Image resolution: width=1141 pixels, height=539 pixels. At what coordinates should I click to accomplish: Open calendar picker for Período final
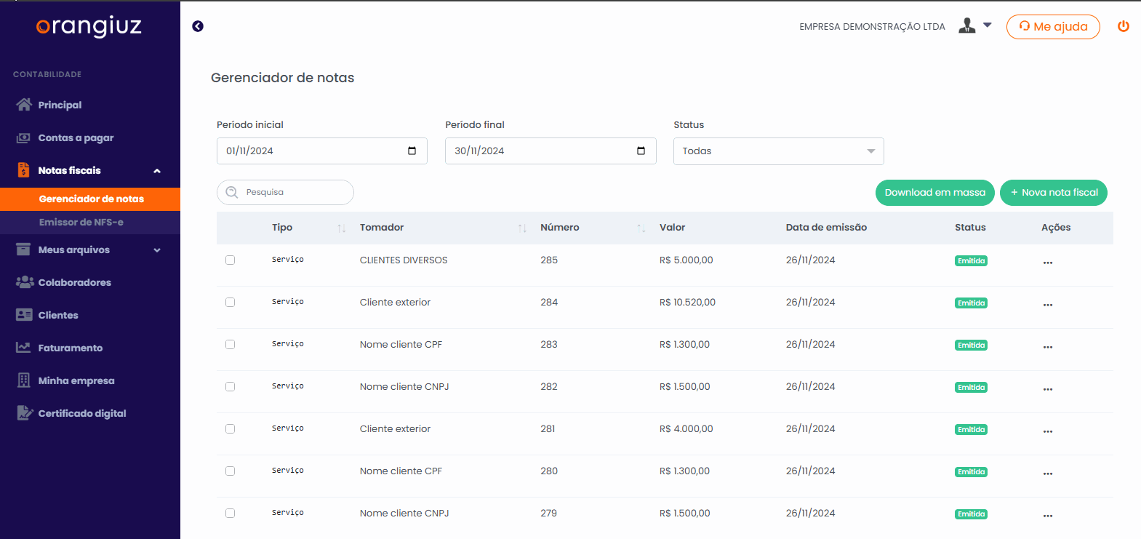tap(641, 151)
